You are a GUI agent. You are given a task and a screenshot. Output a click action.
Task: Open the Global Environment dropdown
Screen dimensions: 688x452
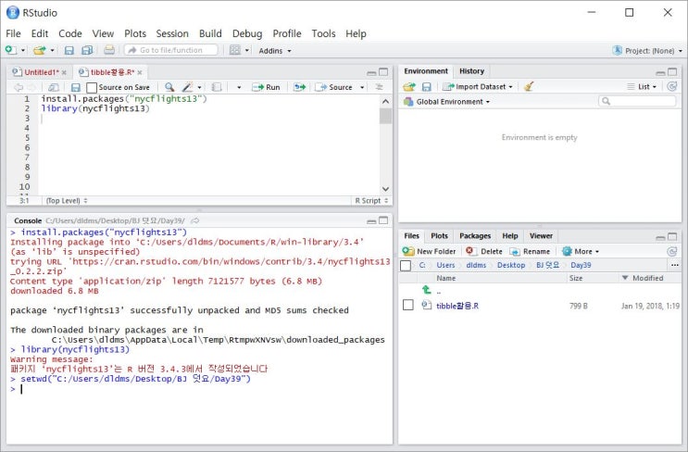click(447, 102)
